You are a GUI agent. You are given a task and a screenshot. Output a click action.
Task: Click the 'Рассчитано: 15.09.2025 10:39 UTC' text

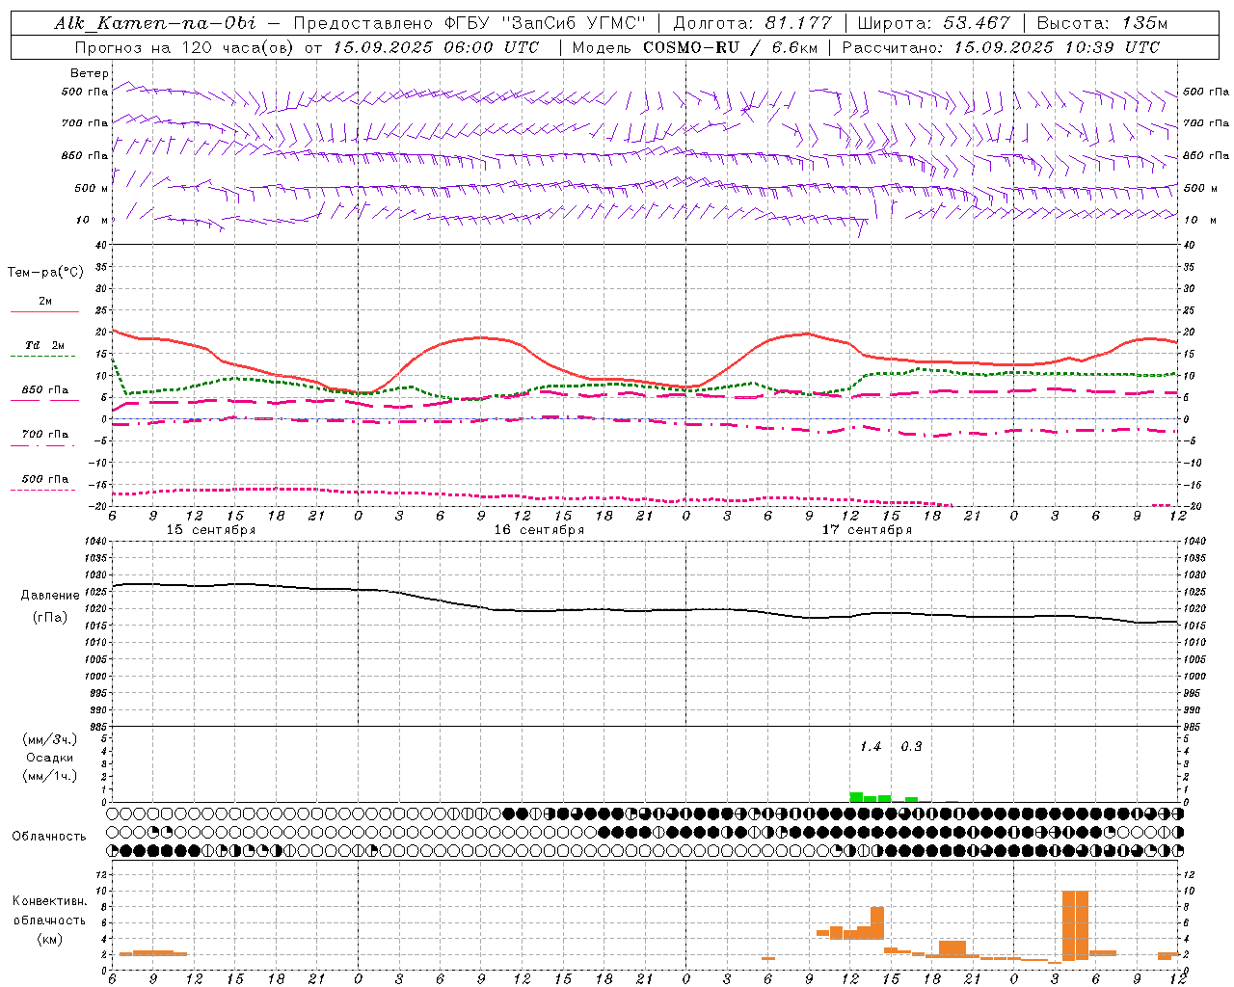pos(1001,47)
